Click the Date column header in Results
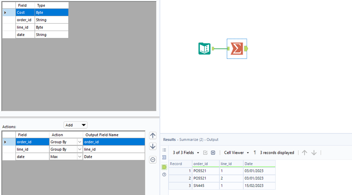352x195 pixels. [x=259, y=164]
